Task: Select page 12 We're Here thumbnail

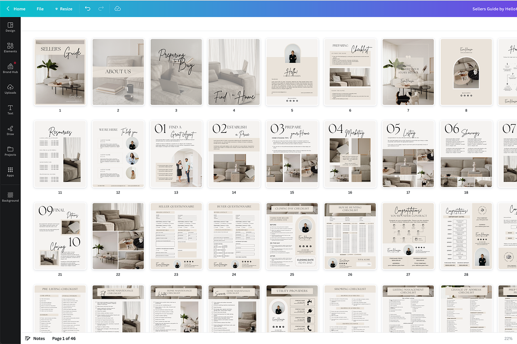Action: tap(118, 154)
